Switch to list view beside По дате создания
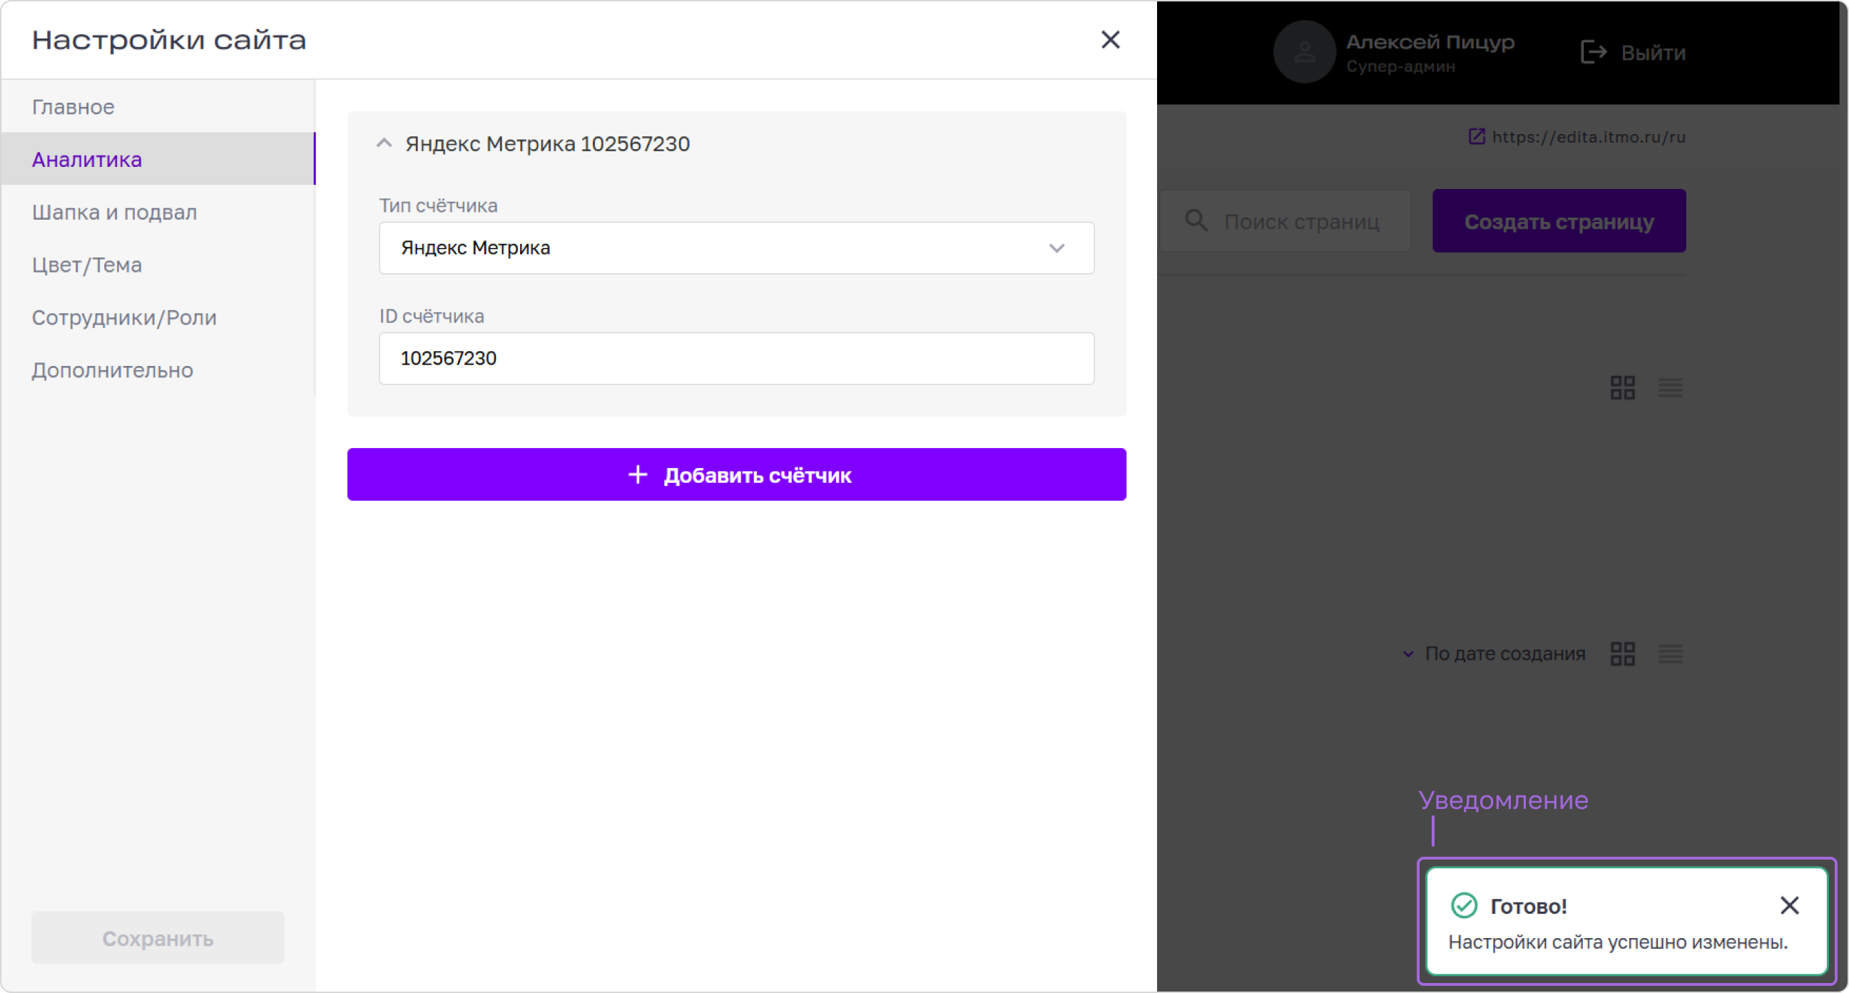Screen dimensions: 1849x993 [x=1670, y=653]
